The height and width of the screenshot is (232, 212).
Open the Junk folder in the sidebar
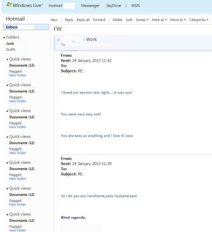[10, 44]
